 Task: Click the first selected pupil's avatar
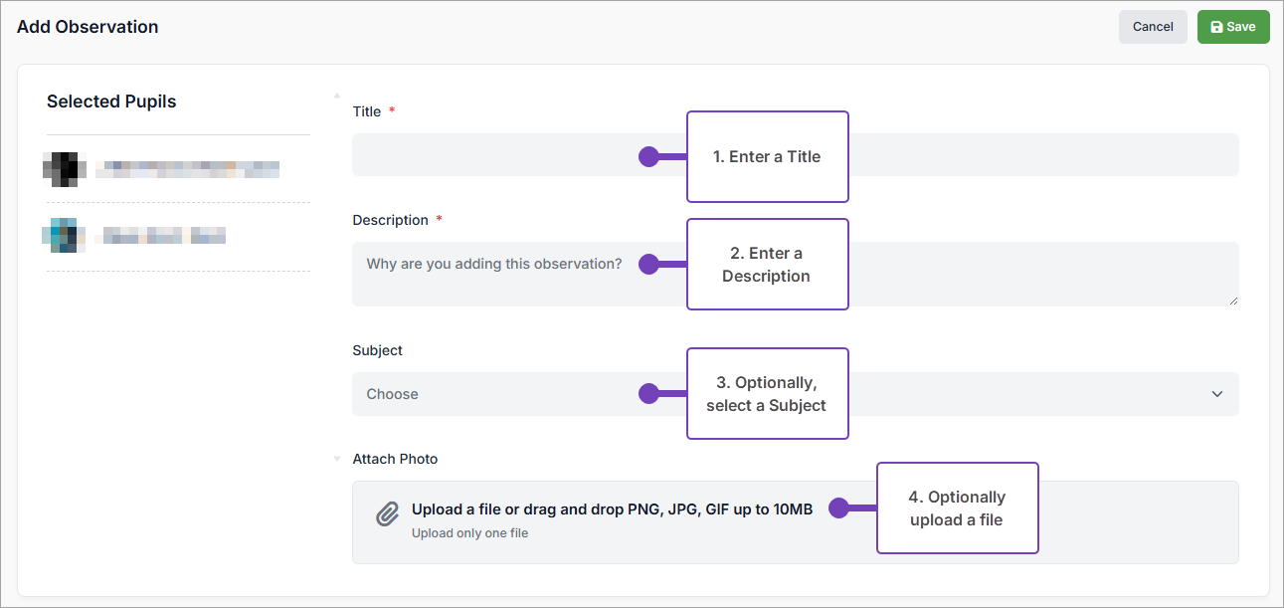pyautogui.click(x=65, y=169)
